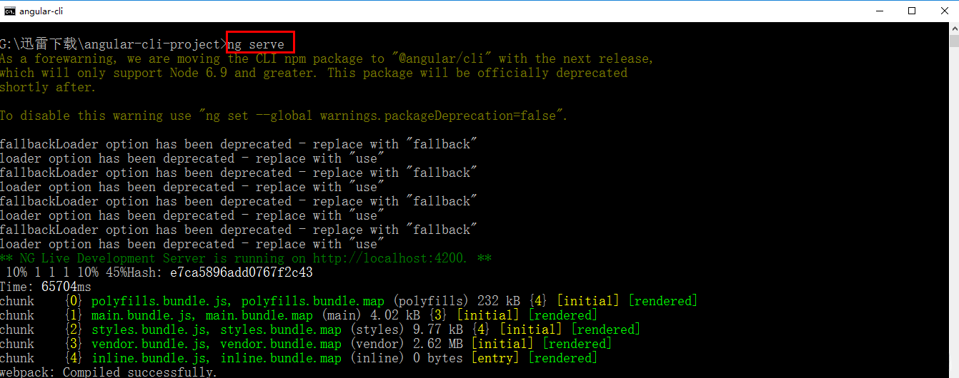Click the angular-cli window title text
This screenshot has height=378, width=959.
[x=41, y=11]
